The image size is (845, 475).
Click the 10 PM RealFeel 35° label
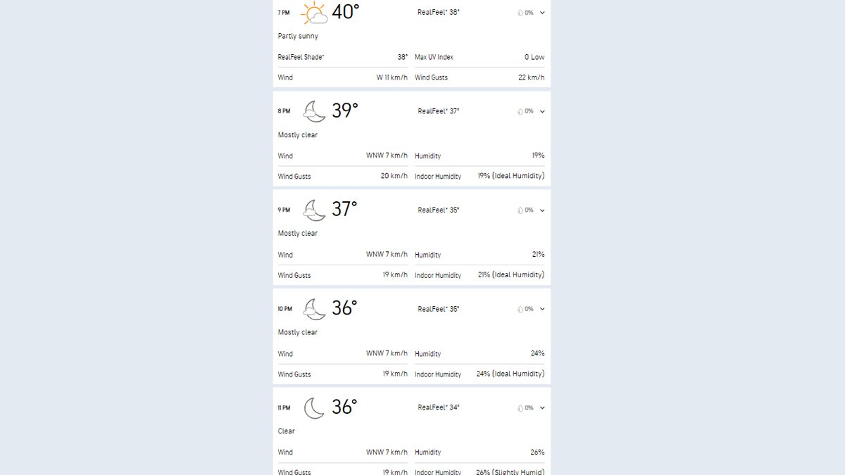point(438,309)
